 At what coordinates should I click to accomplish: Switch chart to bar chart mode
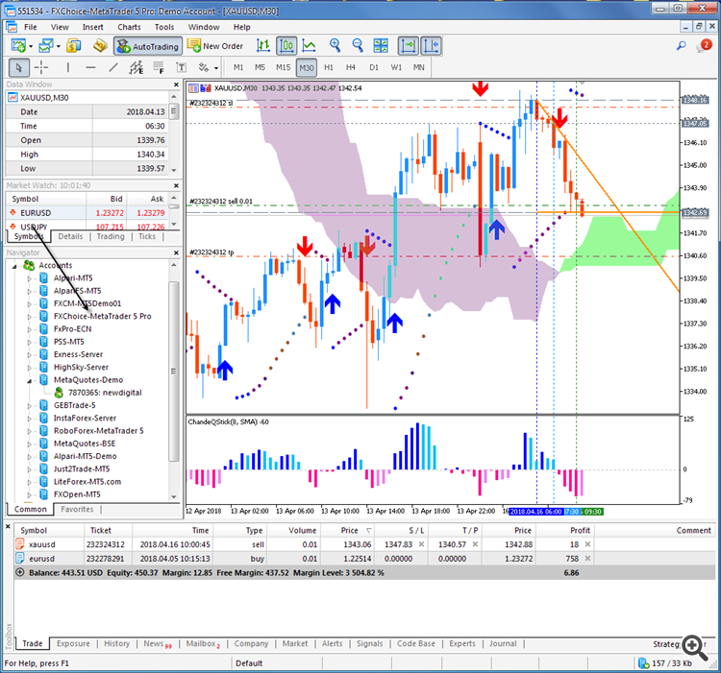coord(263,46)
